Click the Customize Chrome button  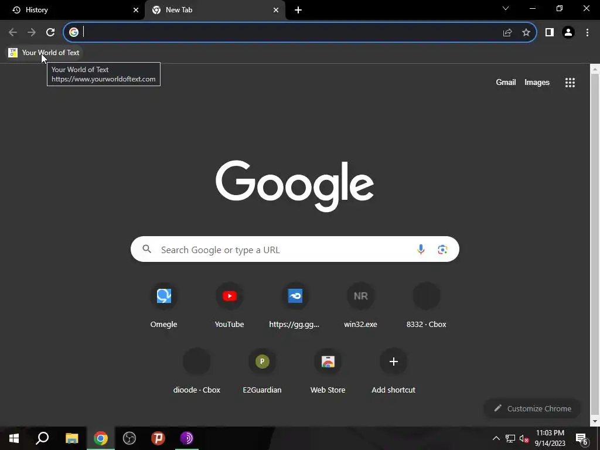pyautogui.click(x=532, y=408)
